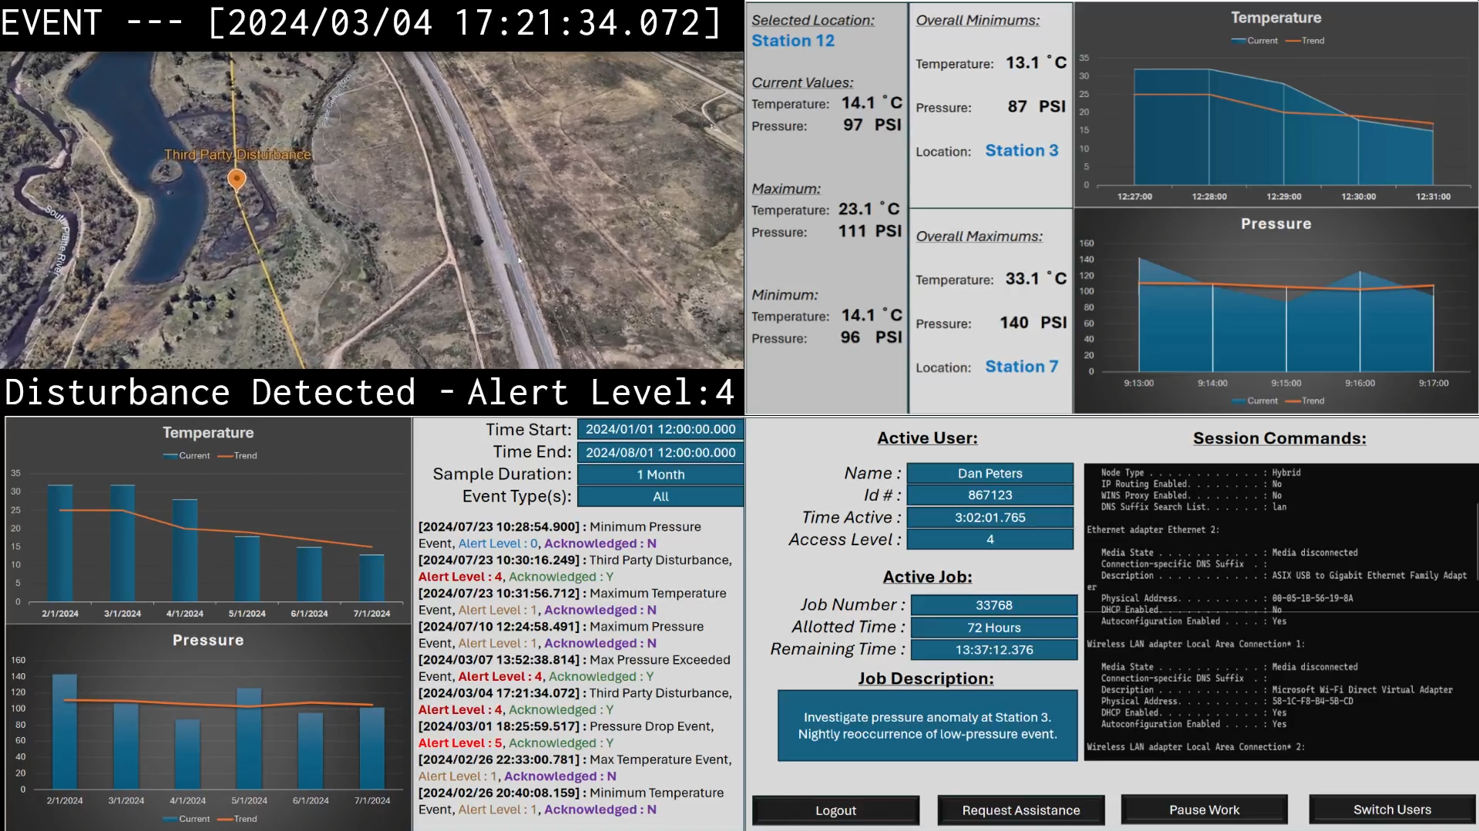Screen dimensions: 1479x831
Task: Select the 2024/07/23 10:30:16 Third Party Disturbance event
Action: click(575, 568)
